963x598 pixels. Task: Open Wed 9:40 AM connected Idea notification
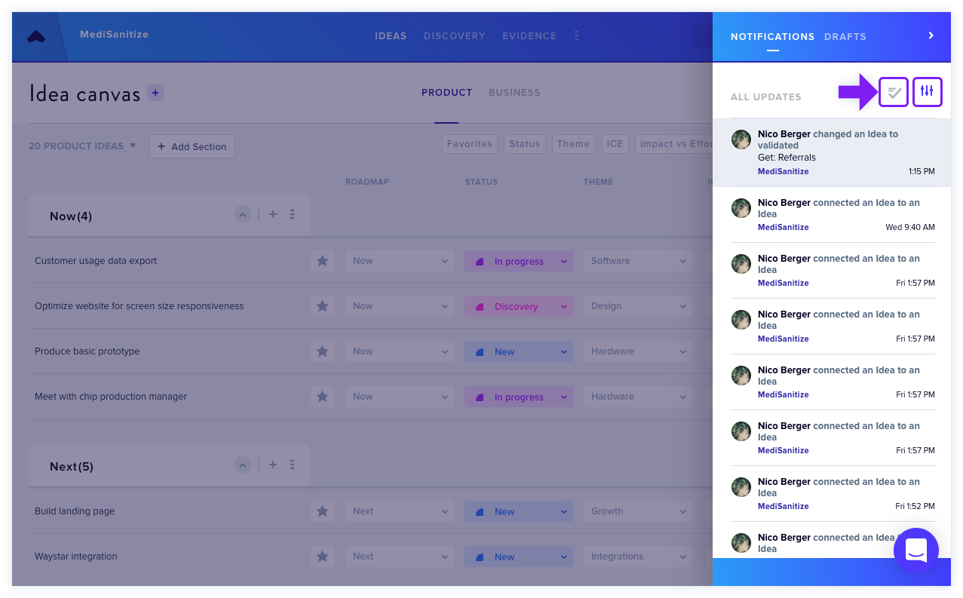(832, 215)
